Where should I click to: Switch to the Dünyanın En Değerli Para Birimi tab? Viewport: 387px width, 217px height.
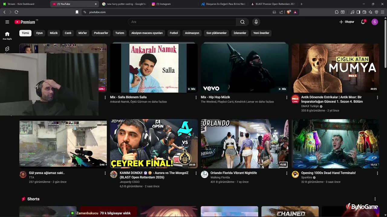point(223,4)
